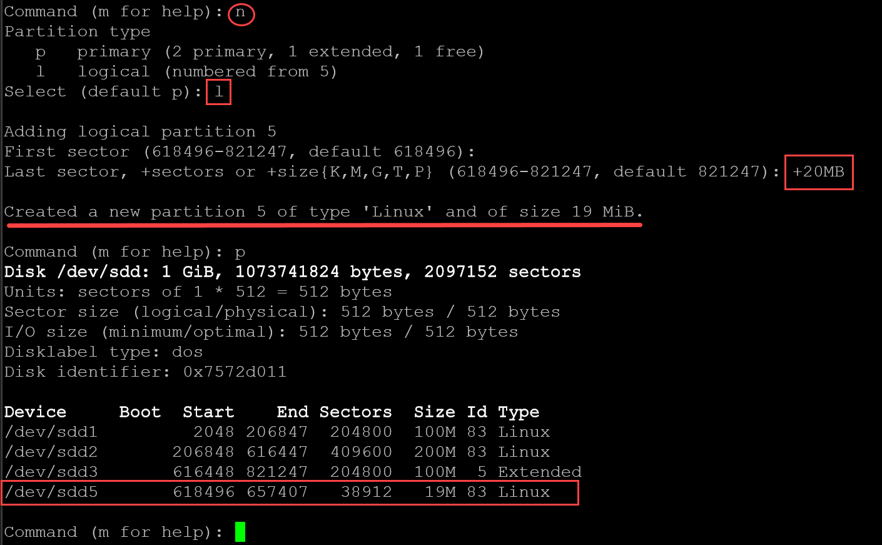Click the boxed "l" partition type selection
The width and height of the screenshot is (882, 545).
click(218, 92)
